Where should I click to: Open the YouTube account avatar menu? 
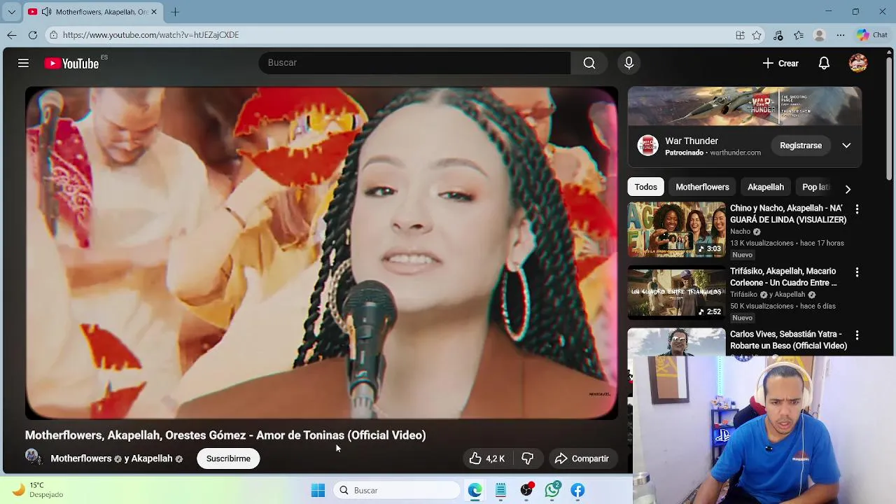click(x=858, y=63)
